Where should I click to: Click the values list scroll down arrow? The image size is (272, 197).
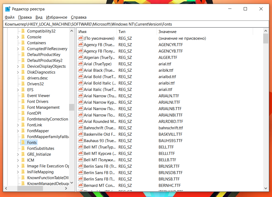point(266,188)
